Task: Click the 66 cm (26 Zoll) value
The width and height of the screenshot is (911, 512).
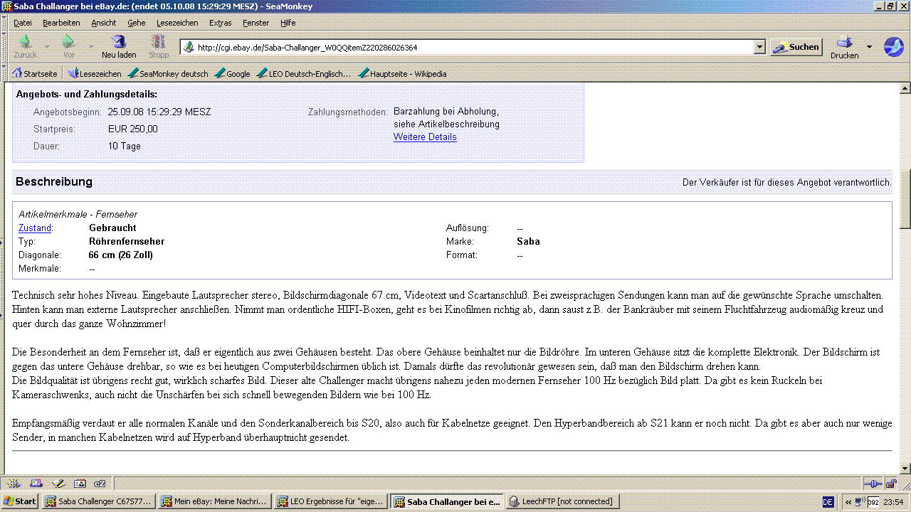Action: pyautogui.click(x=121, y=255)
